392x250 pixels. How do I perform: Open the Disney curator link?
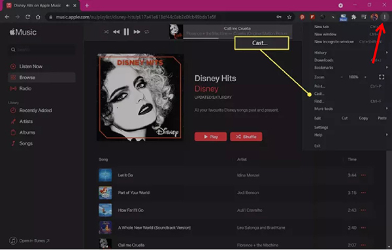206,88
